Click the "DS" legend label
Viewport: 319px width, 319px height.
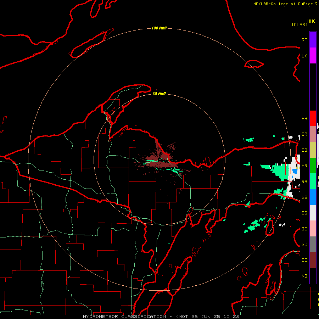tap(304, 213)
